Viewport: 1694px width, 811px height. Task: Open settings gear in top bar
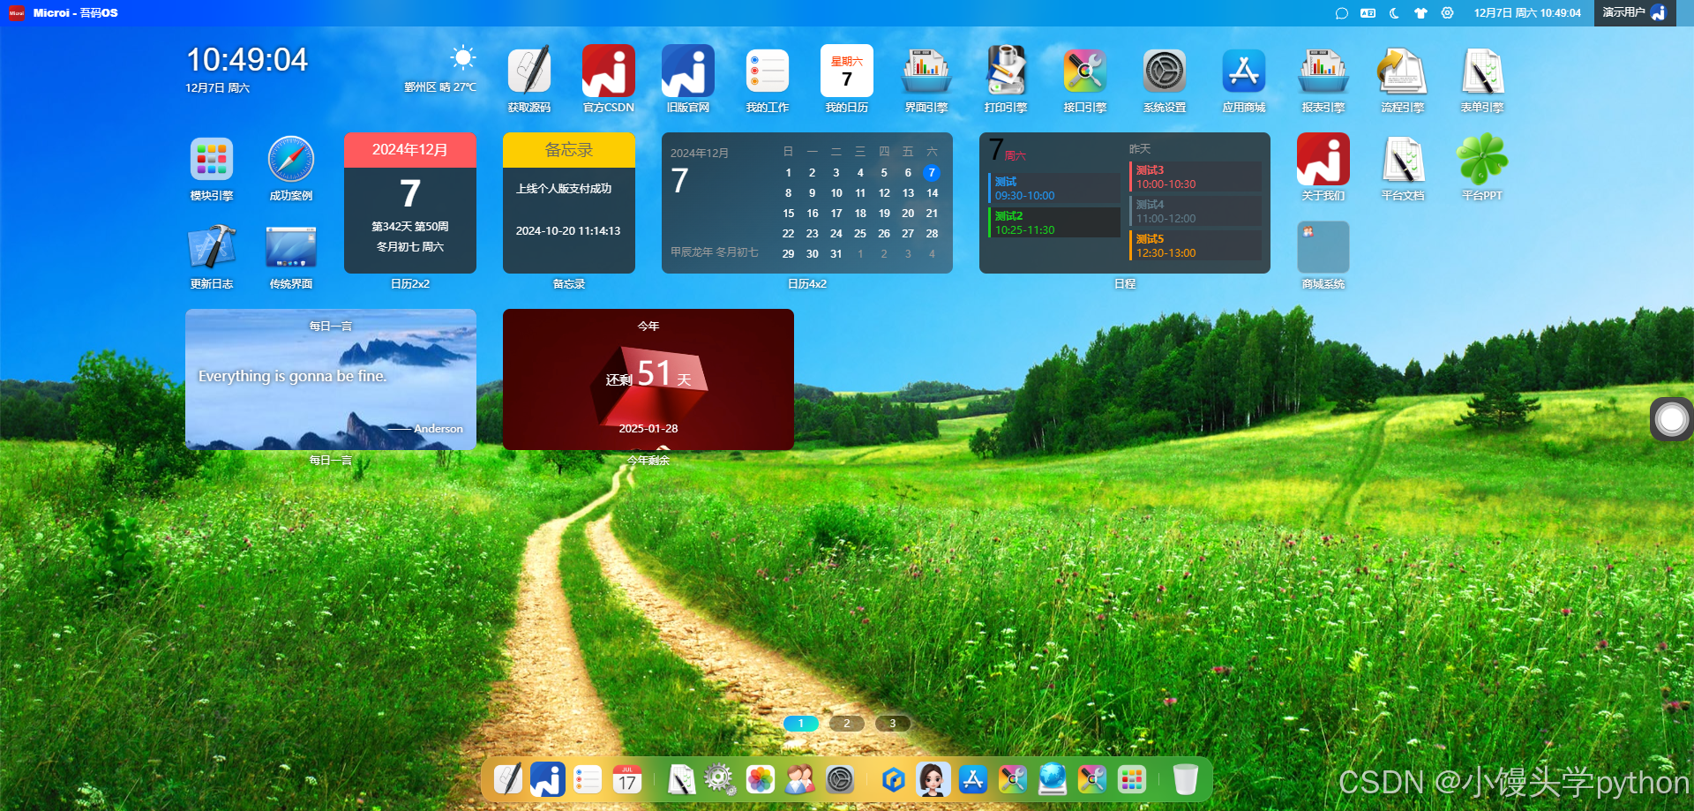pyautogui.click(x=1447, y=13)
